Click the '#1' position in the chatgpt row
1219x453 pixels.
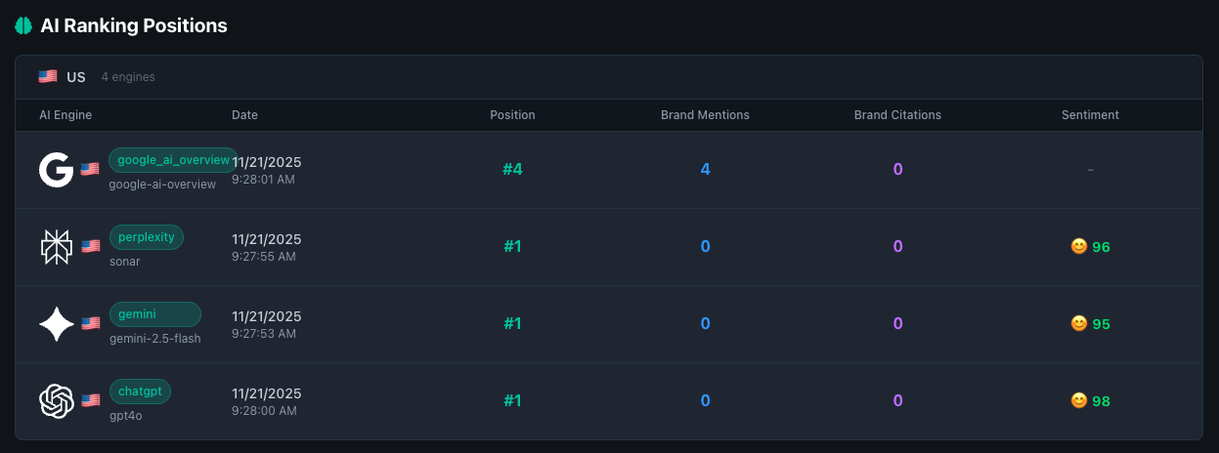coord(512,401)
